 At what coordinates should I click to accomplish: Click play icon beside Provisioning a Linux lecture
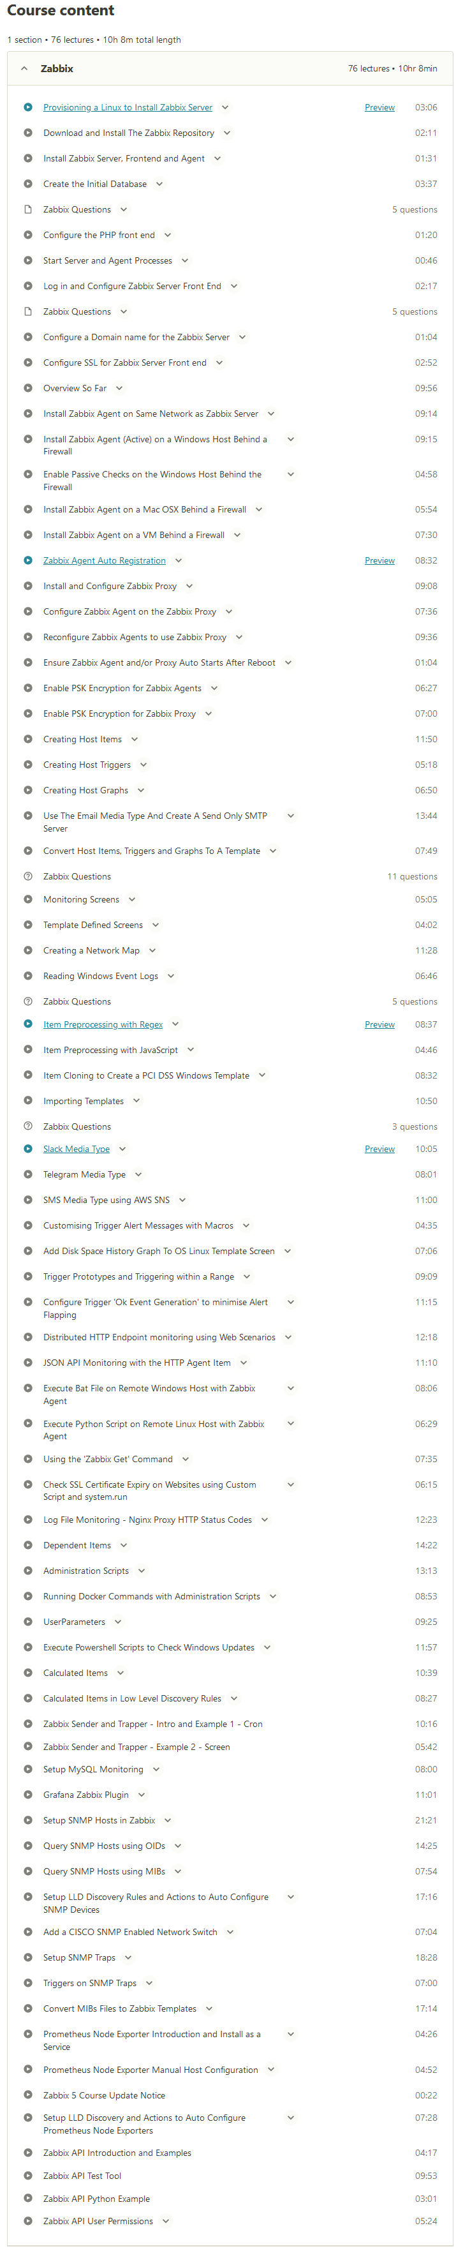coord(28,107)
